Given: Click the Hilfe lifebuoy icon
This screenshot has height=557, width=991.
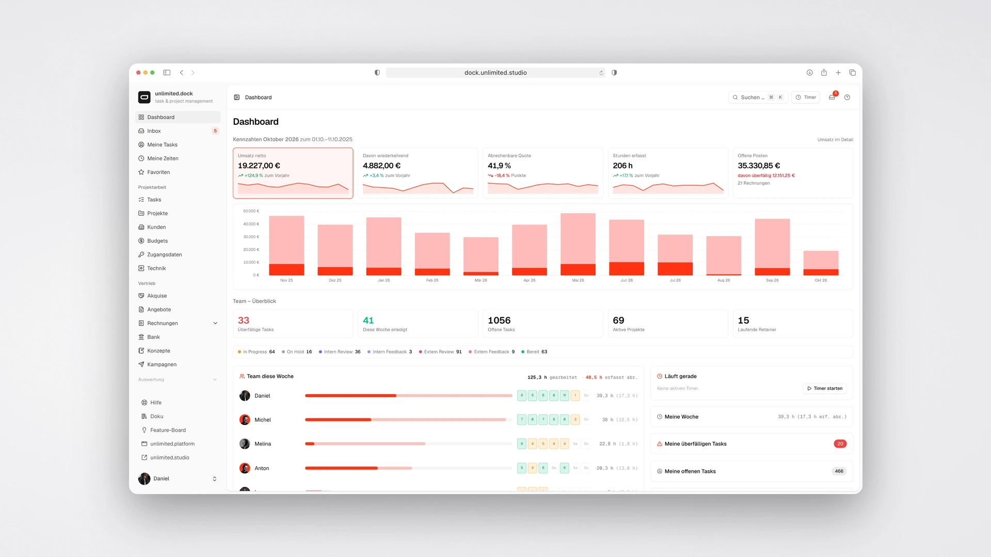Looking at the screenshot, I should tap(145, 403).
